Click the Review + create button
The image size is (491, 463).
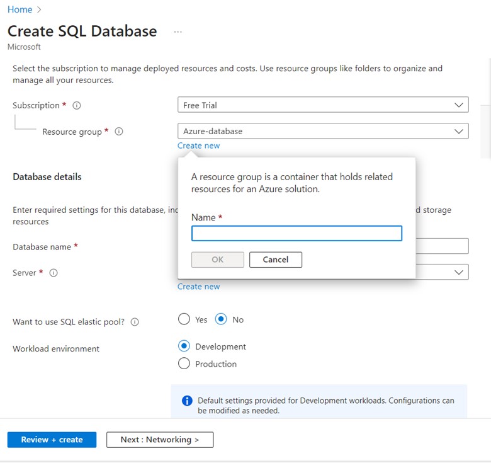(x=52, y=440)
